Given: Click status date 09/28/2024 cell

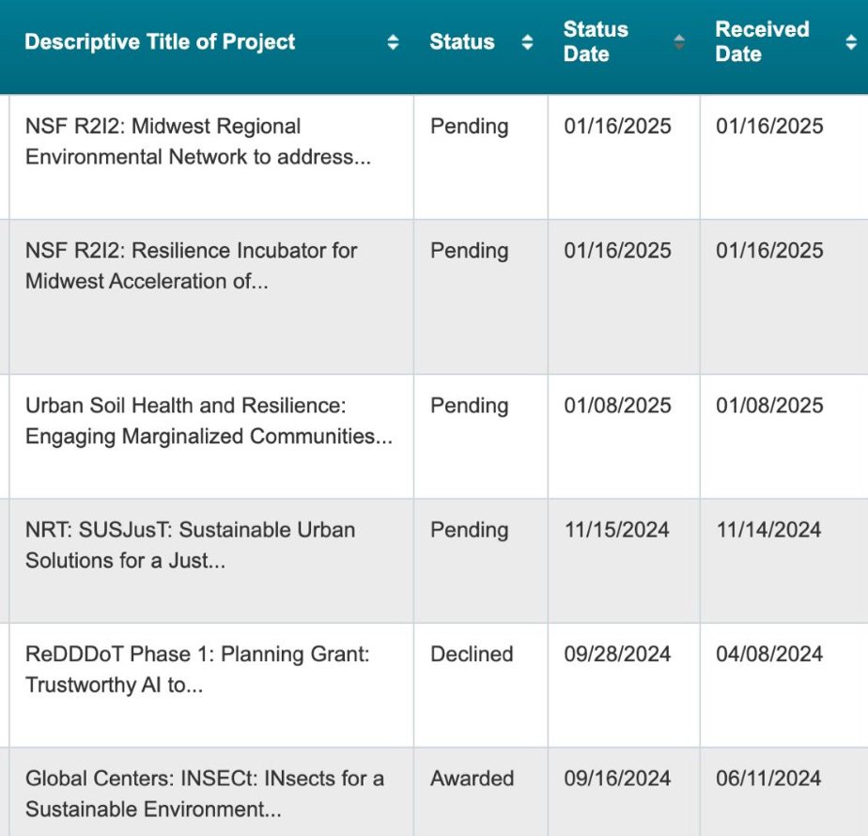Looking at the screenshot, I should click(617, 654).
